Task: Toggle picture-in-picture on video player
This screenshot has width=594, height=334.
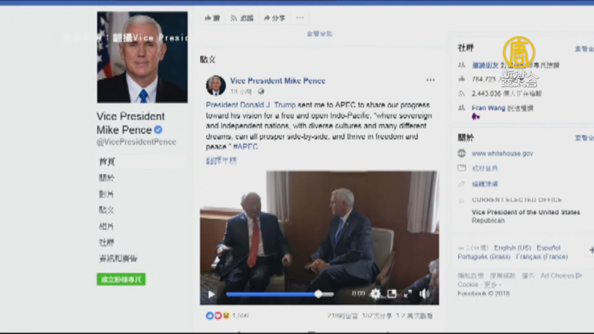Action: 392,293
